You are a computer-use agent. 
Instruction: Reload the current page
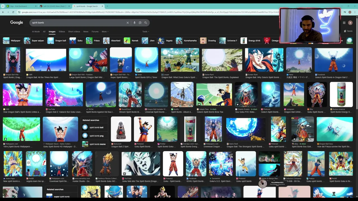(13, 12)
